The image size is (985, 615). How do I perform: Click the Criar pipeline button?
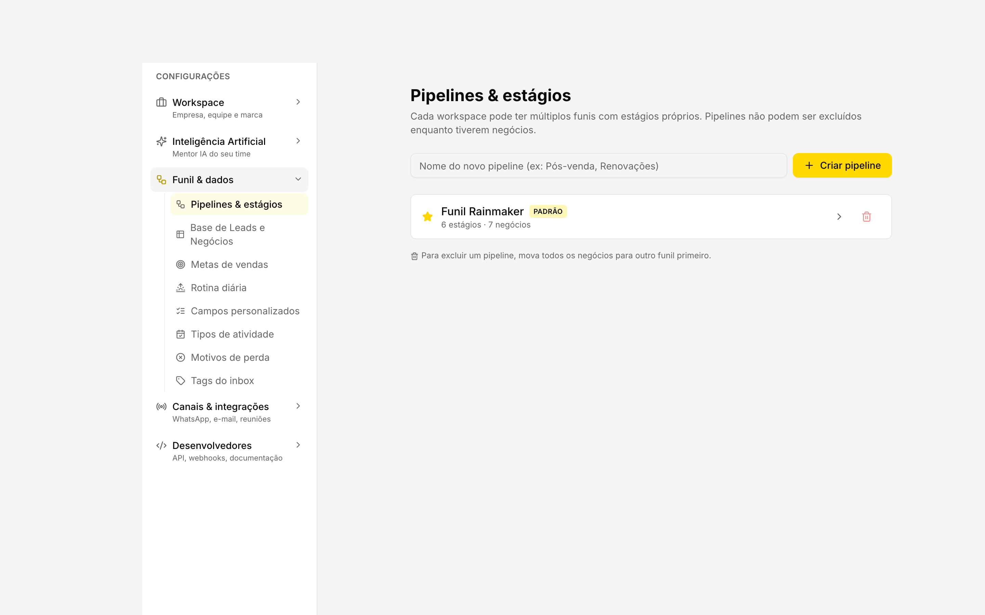coord(842,165)
